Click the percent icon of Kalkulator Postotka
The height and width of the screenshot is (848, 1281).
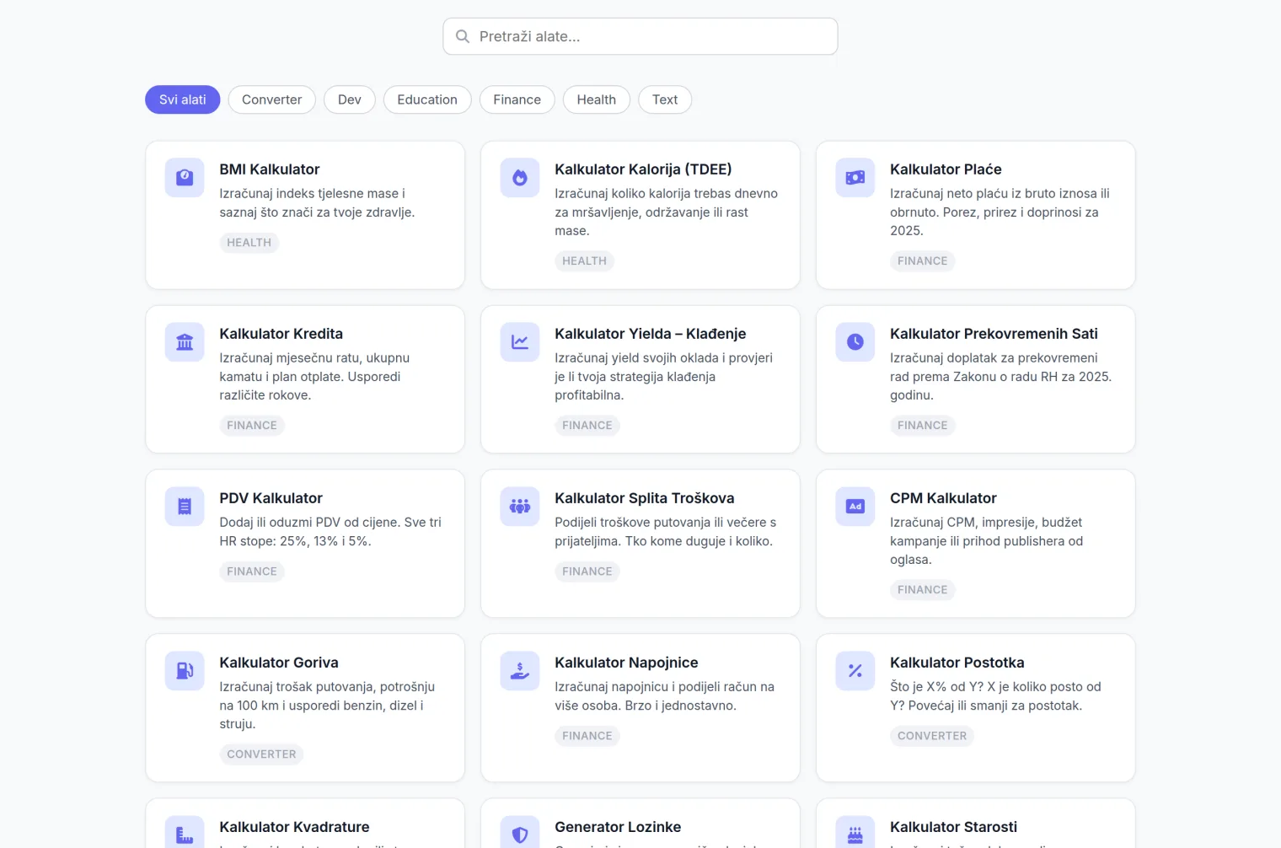tap(855, 671)
